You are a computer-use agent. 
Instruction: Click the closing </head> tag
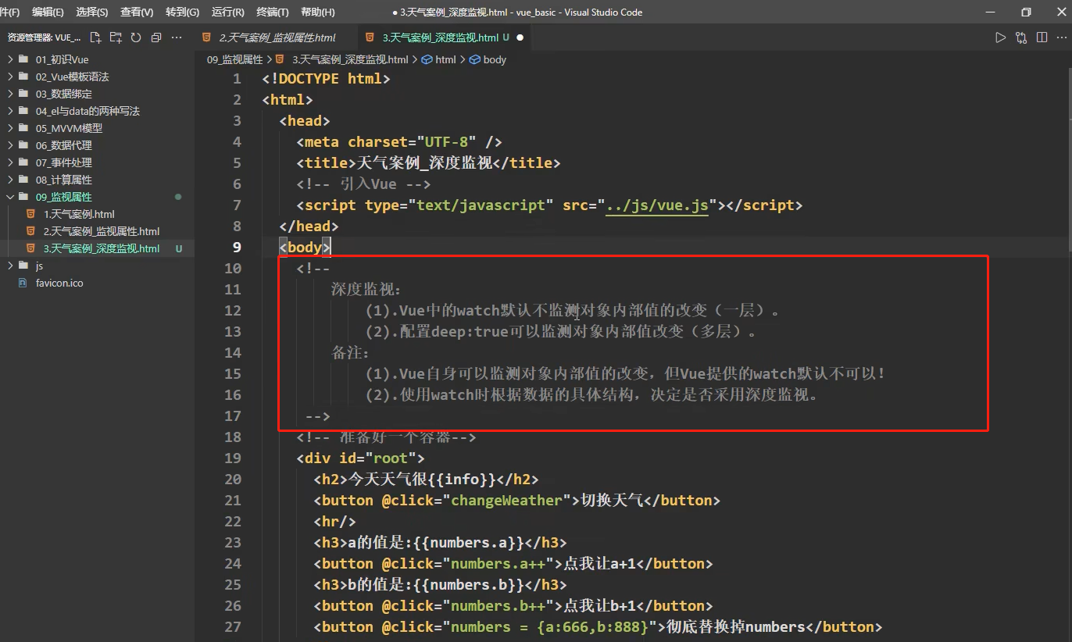pos(309,226)
